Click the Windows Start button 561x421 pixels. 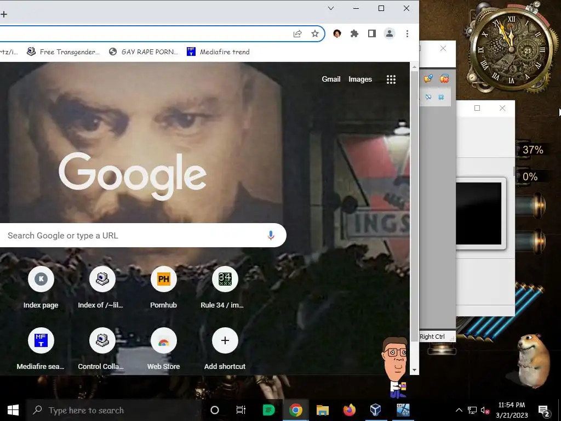(x=13, y=410)
